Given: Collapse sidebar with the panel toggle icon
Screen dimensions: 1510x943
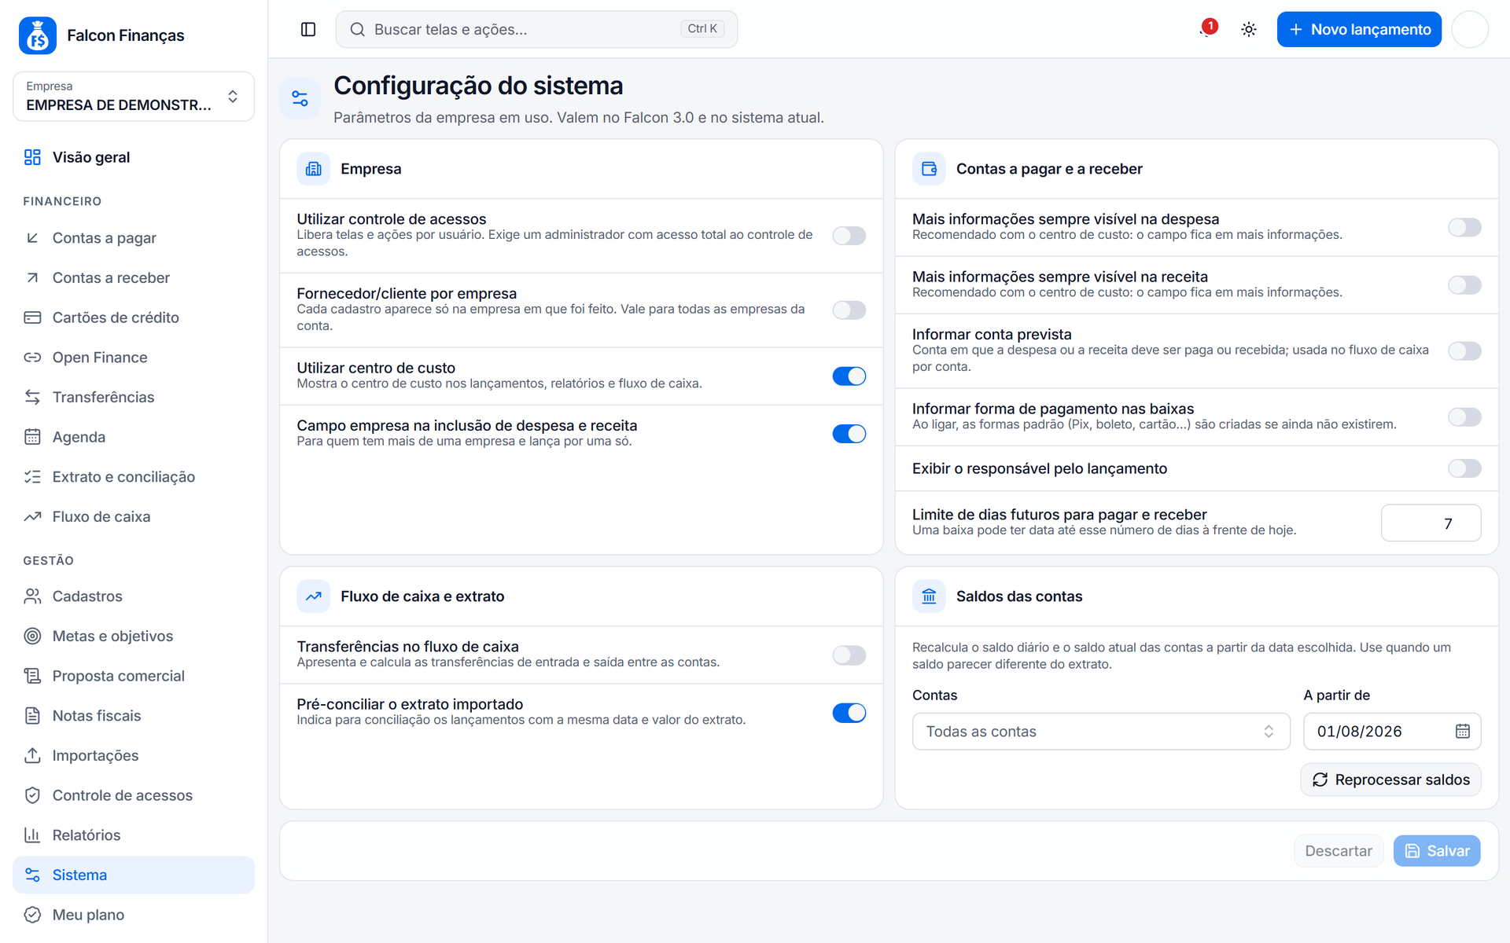Looking at the screenshot, I should tap(308, 29).
